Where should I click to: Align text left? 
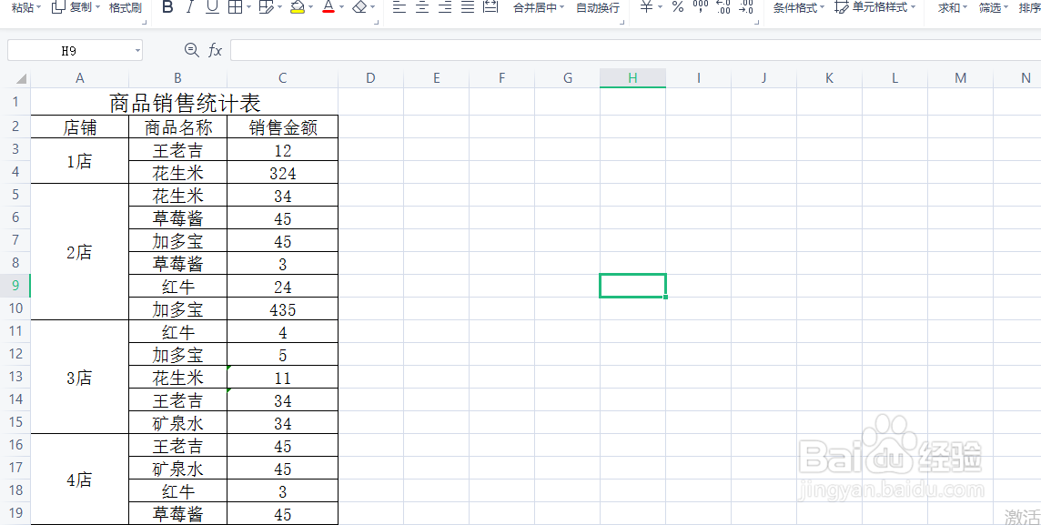(399, 8)
